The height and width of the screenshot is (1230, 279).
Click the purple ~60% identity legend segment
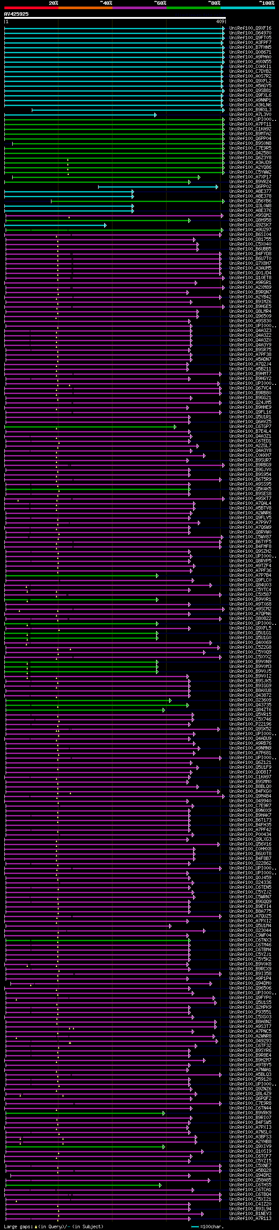(139, 8)
